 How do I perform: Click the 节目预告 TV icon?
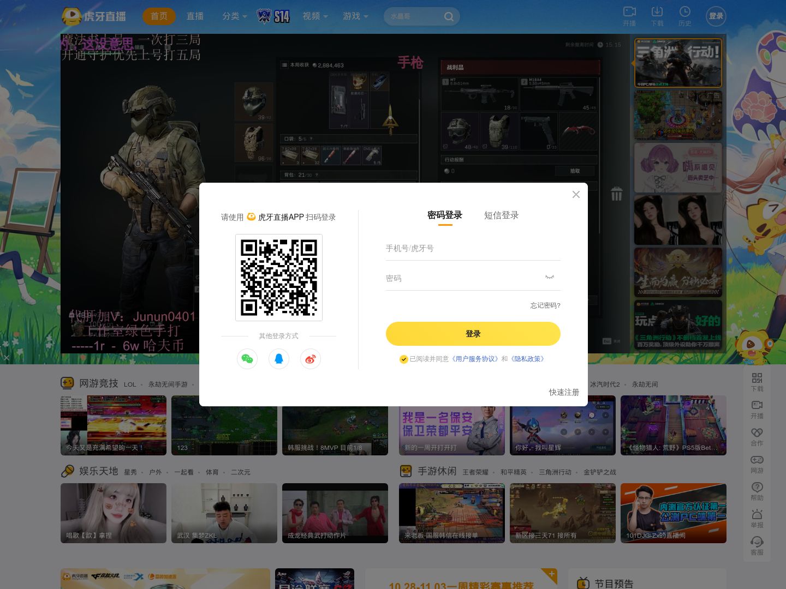coord(583,583)
